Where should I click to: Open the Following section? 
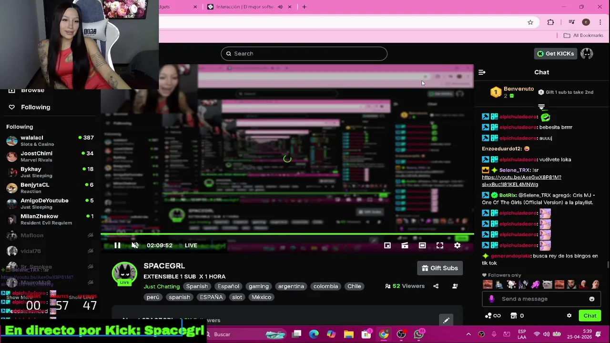[35, 107]
